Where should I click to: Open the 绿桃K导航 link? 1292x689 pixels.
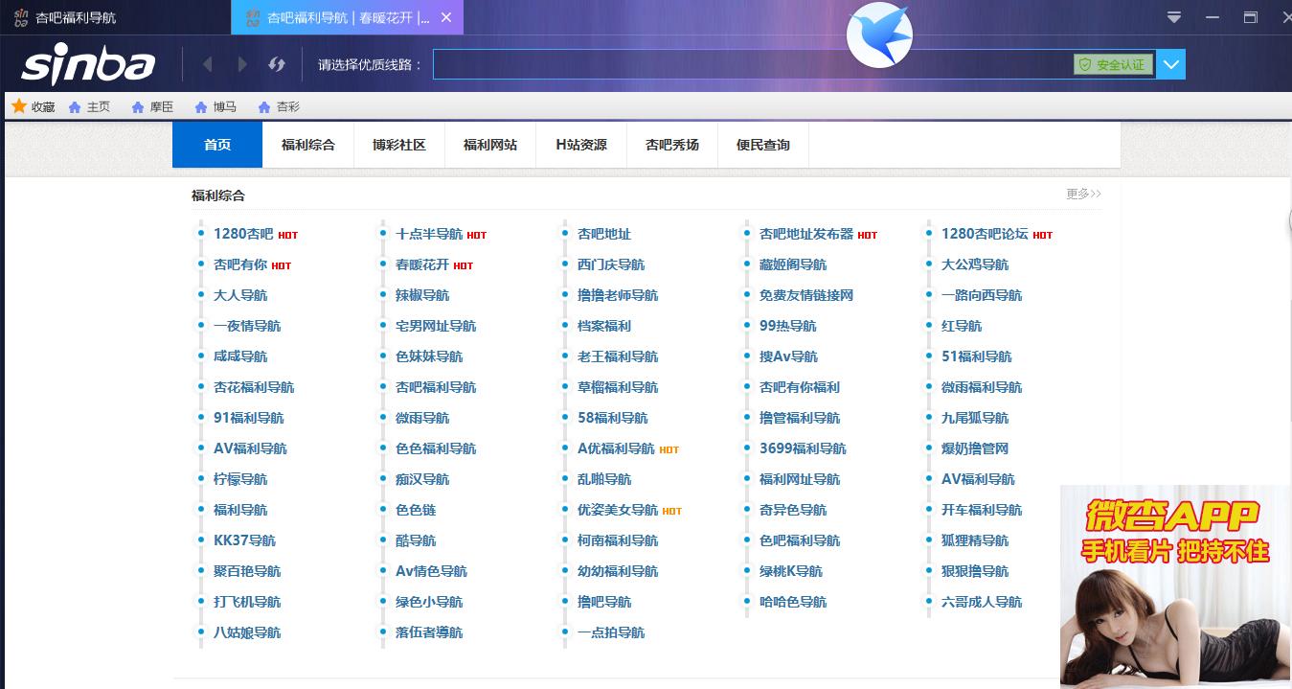791,571
